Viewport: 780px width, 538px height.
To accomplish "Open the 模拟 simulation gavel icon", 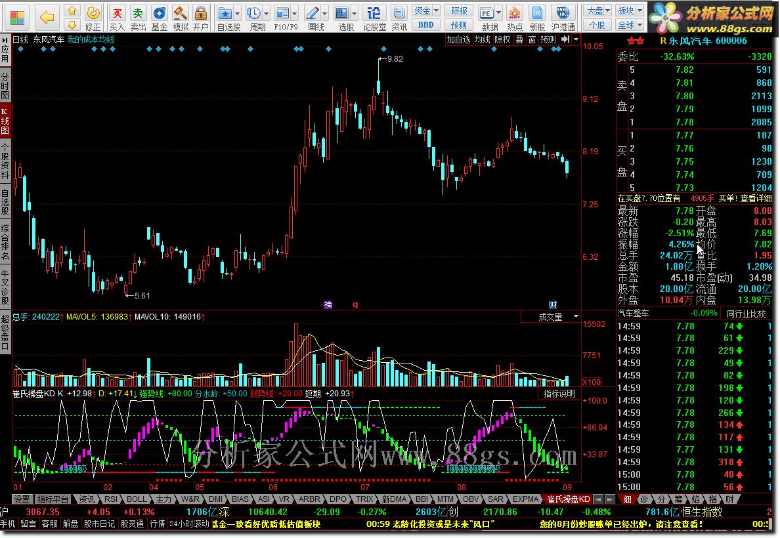I will [x=180, y=18].
